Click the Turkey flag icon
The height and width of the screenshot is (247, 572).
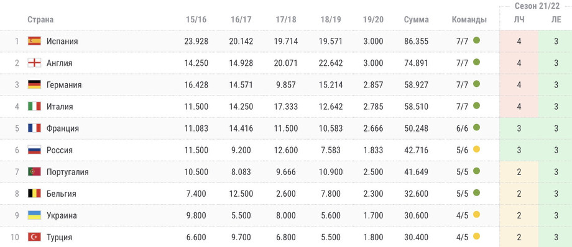[34, 237]
